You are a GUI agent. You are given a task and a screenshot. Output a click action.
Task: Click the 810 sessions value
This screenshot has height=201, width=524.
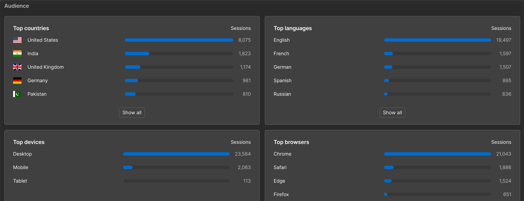(246, 94)
